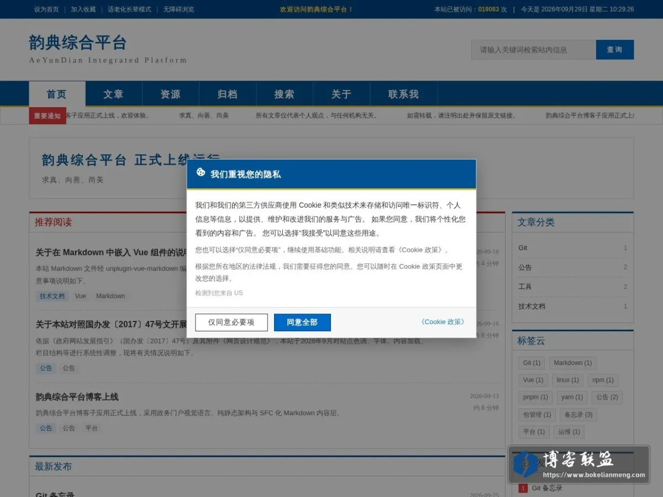Screen dimensions: 663x497
Task: Click the 如需转载 notice in the ticker
Action: 463,116
